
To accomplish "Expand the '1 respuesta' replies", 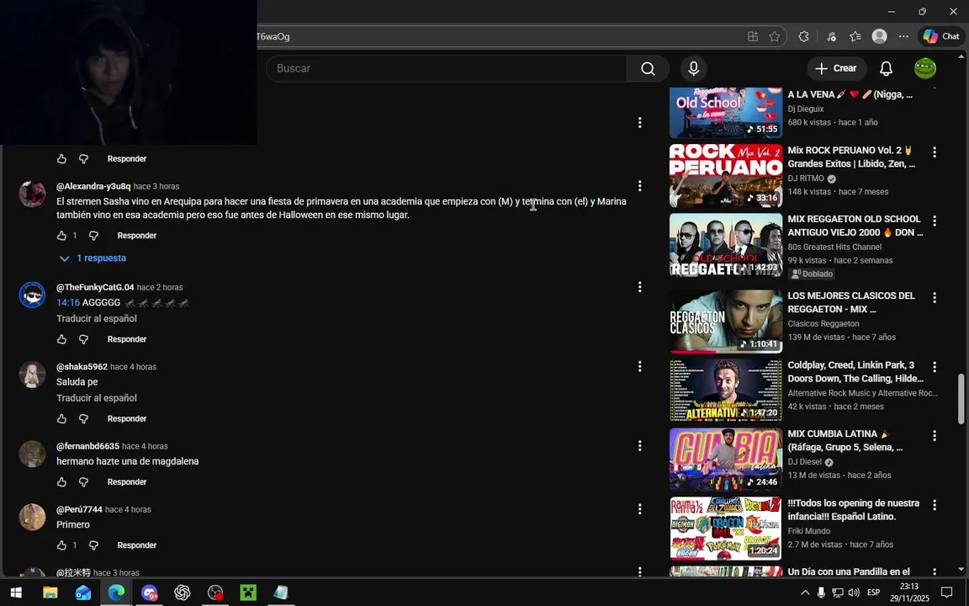I will point(93,258).
